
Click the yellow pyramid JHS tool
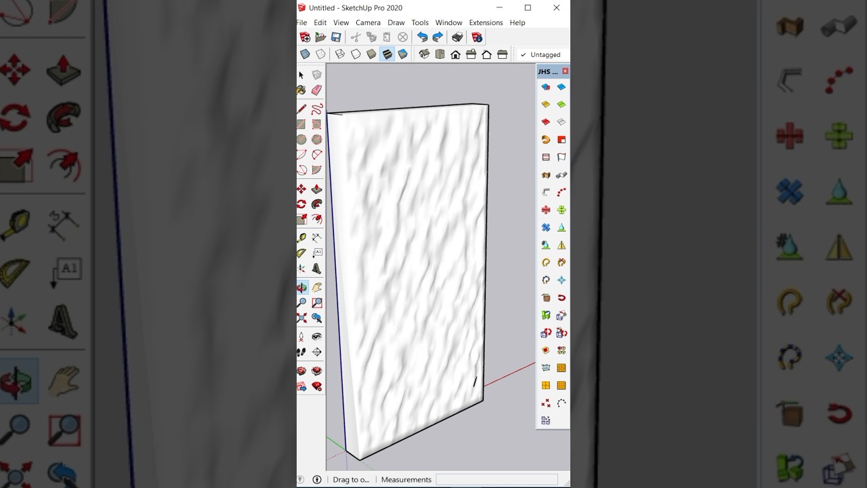pyautogui.click(x=562, y=245)
